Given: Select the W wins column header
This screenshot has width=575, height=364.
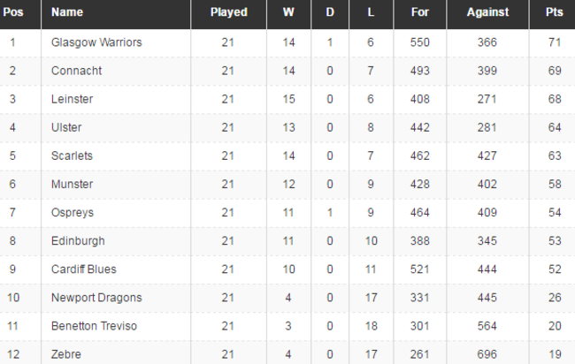Looking at the screenshot, I should pyautogui.click(x=288, y=12).
